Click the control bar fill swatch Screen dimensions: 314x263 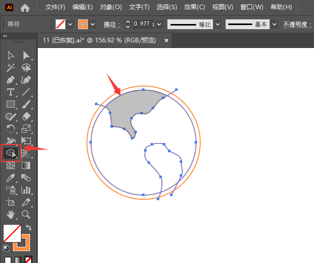click(x=60, y=24)
